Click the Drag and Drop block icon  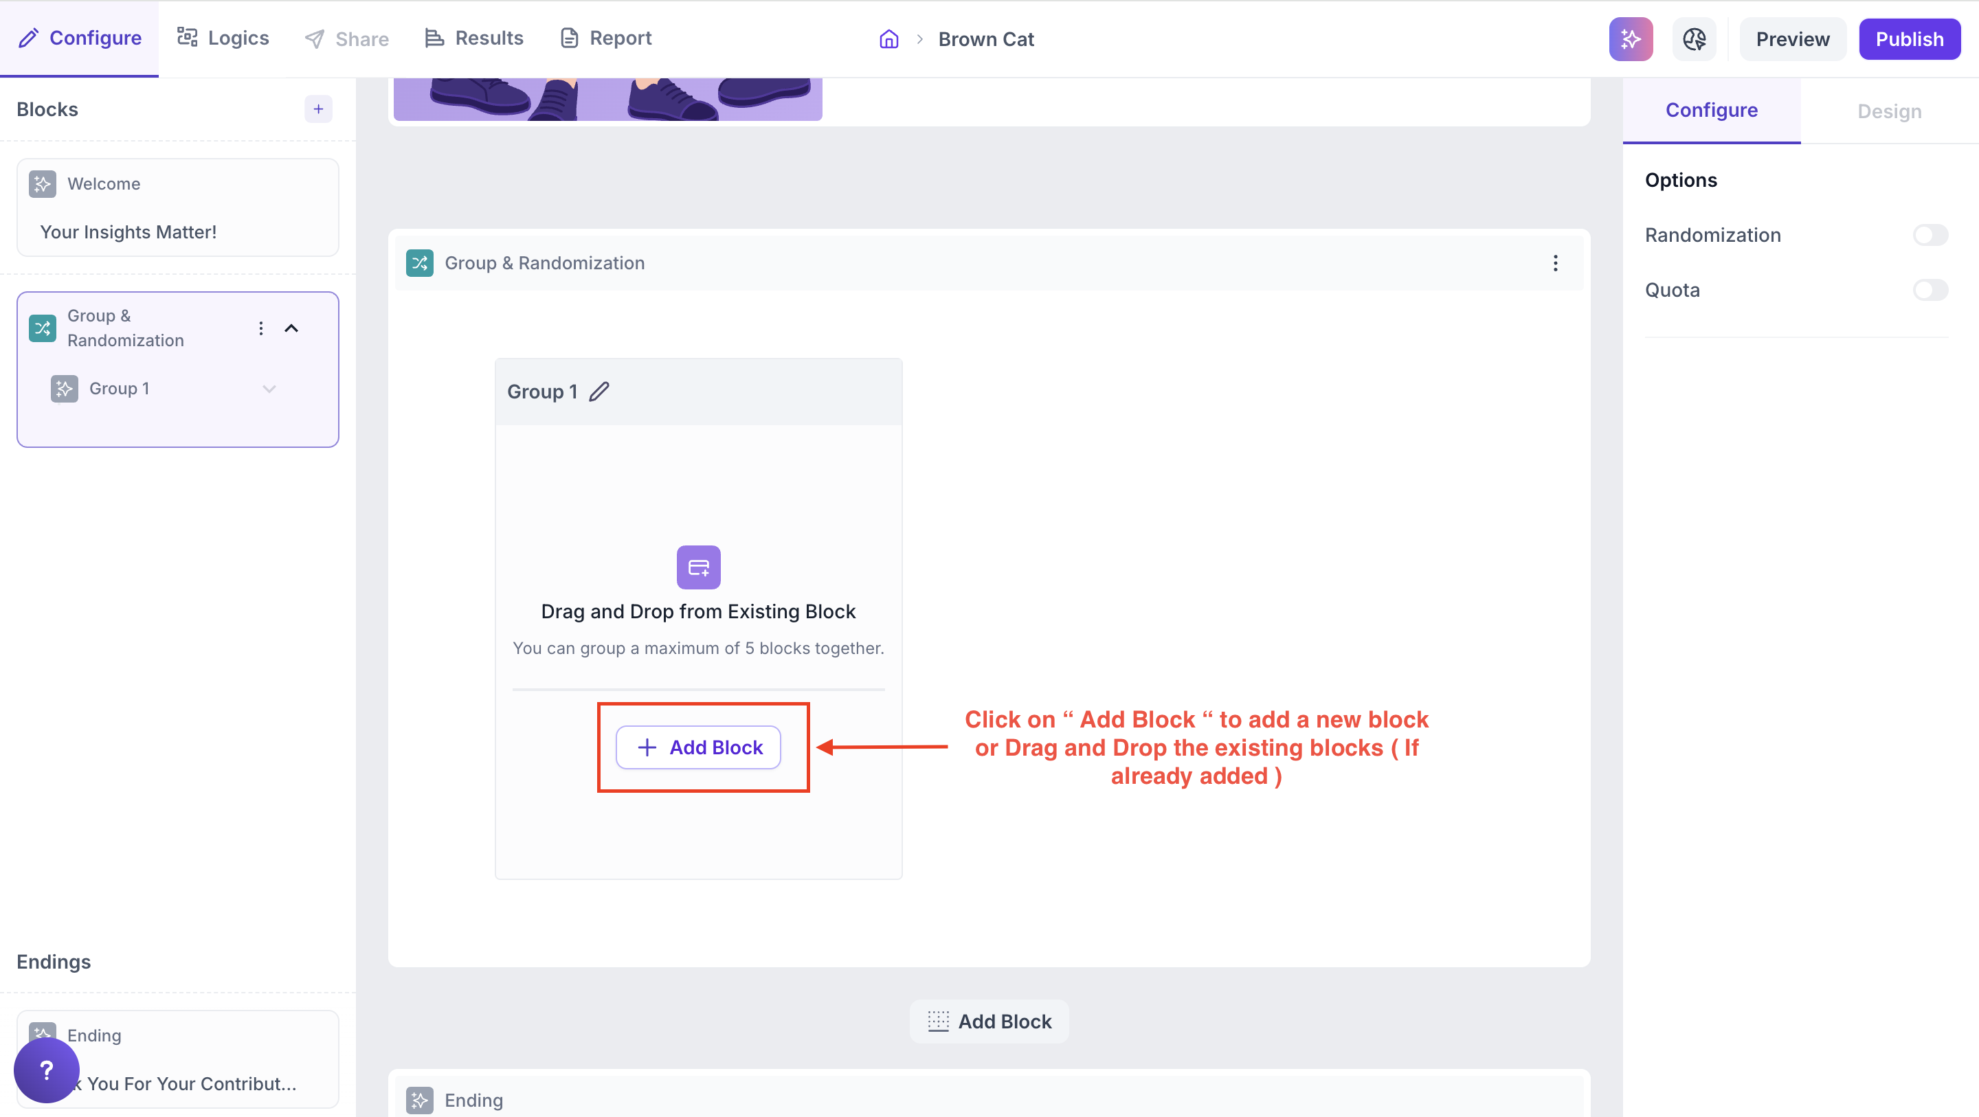(x=697, y=567)
